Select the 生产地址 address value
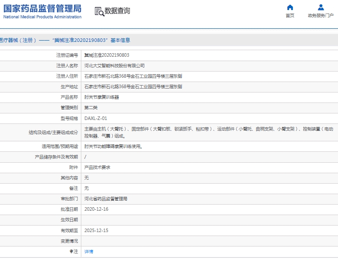This screenshot has height=260, width=338. point(133,87)
